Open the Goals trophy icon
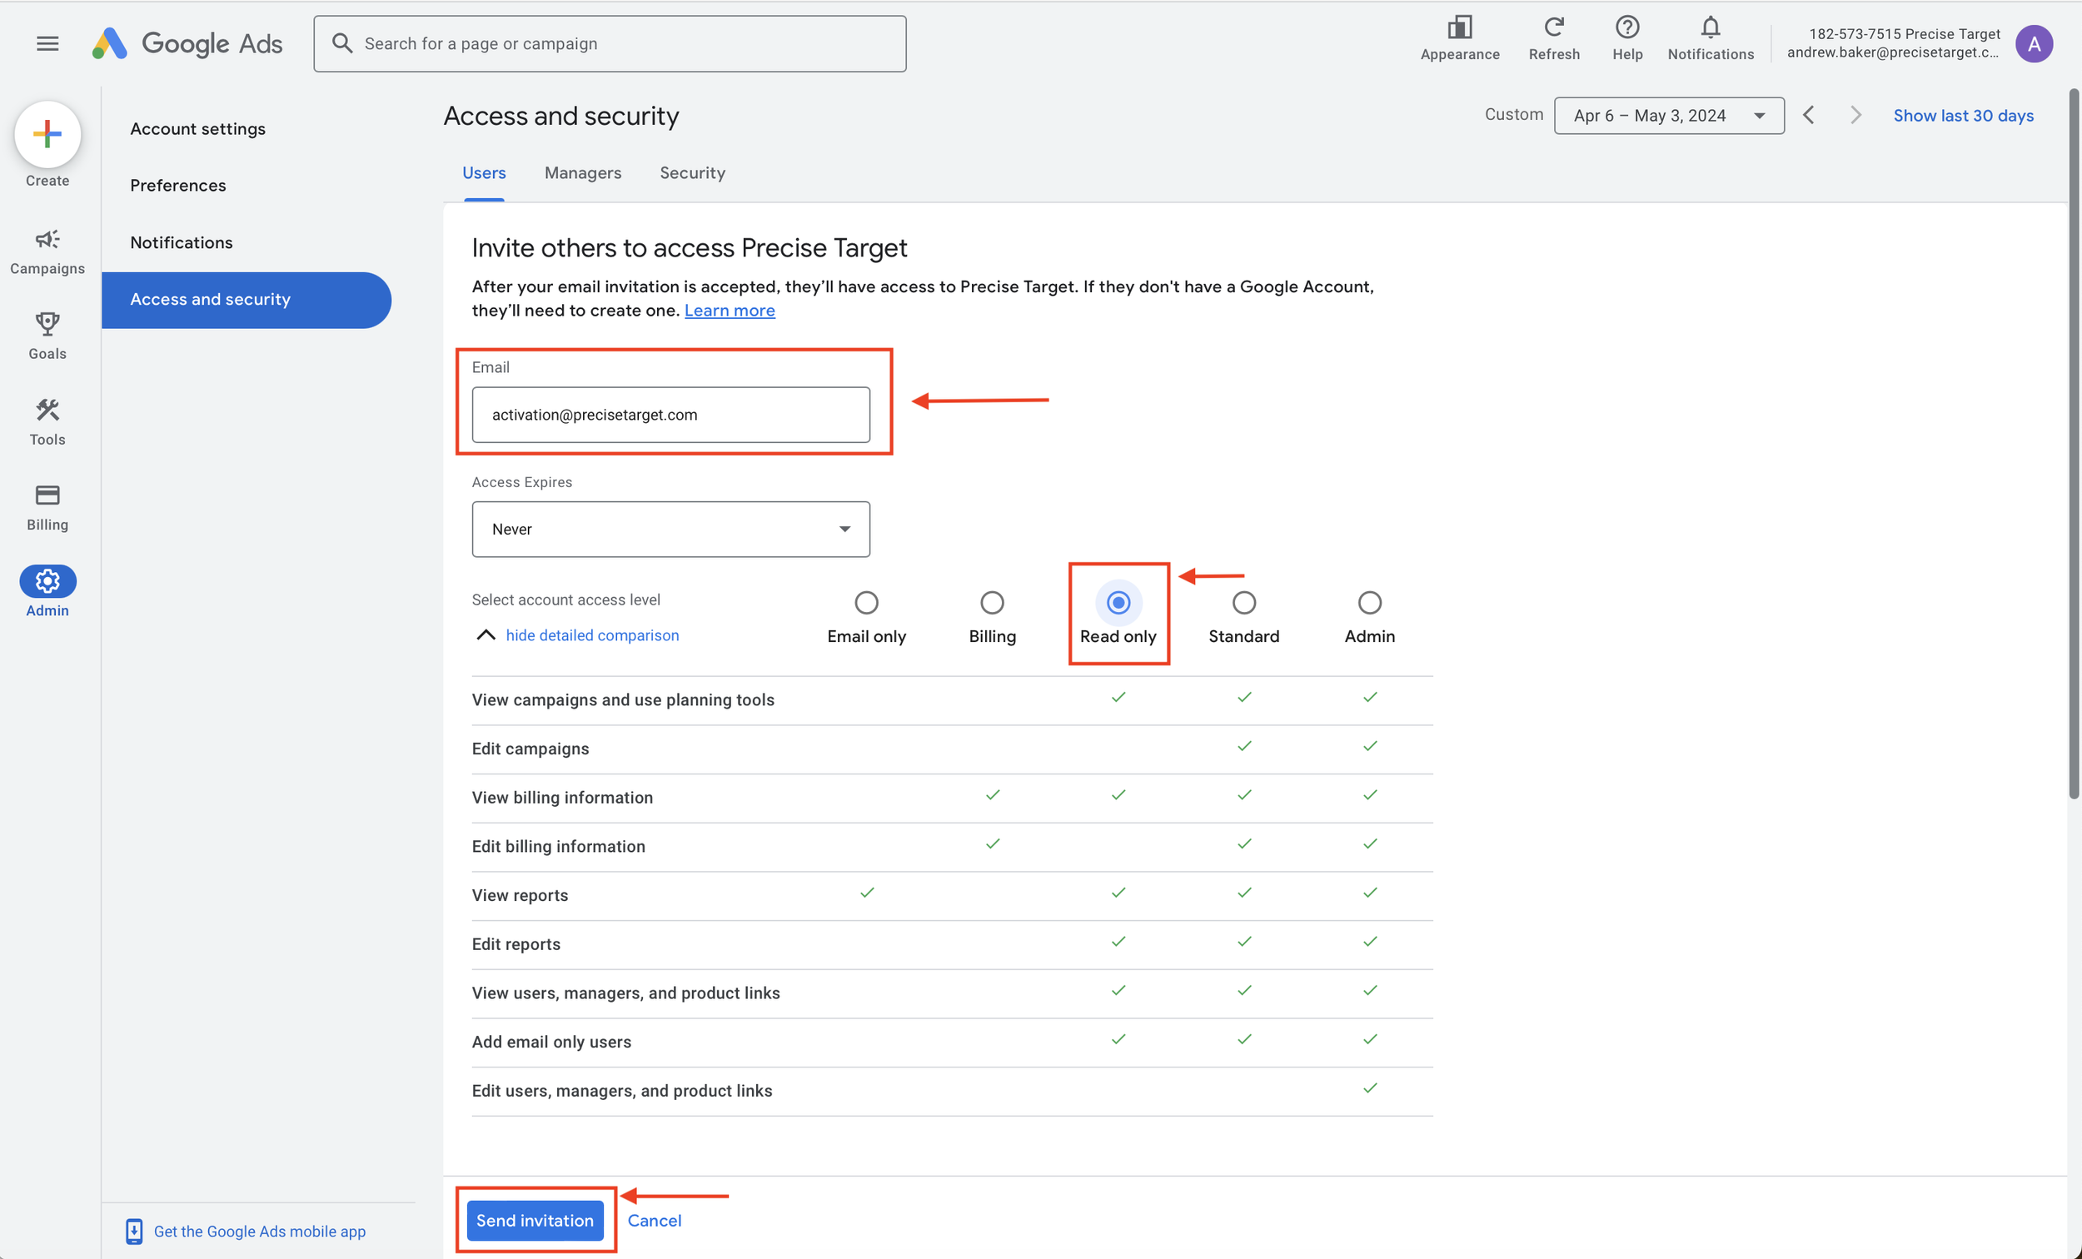 click(47, 336)
